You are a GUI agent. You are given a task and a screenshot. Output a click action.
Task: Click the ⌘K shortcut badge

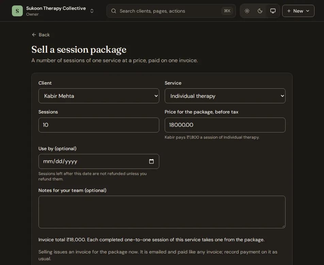point(227,11)
